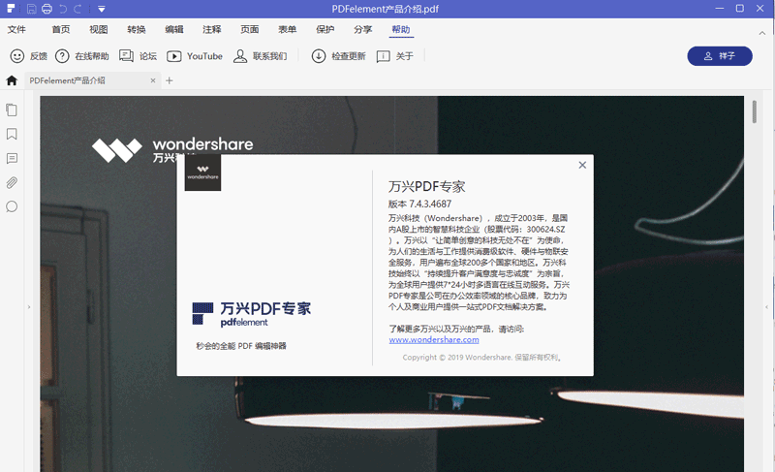Select the 帮助 tab

pyautogui.click(x=401, y=30)
